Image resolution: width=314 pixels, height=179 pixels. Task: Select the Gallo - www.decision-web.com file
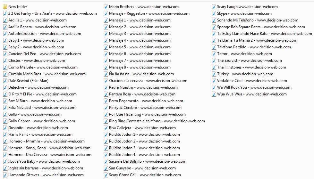point(35,114)
